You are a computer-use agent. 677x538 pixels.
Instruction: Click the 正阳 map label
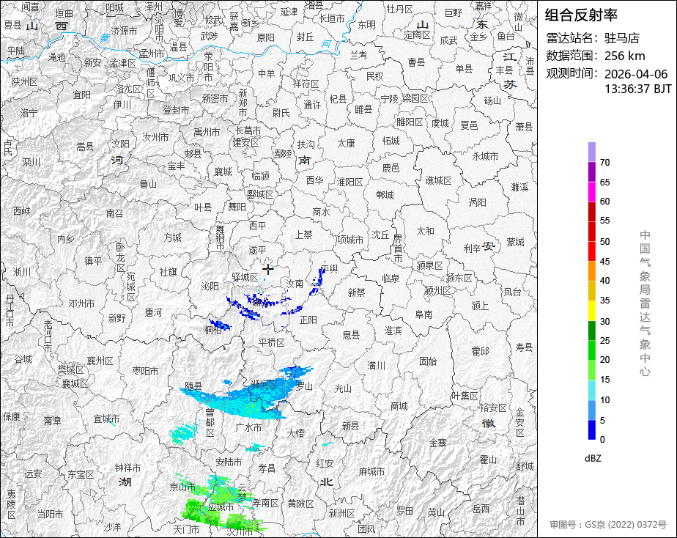coord(308,320)
